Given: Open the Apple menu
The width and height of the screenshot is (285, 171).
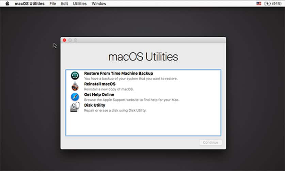Looking at the screenshot, I should tap(7, 3).
